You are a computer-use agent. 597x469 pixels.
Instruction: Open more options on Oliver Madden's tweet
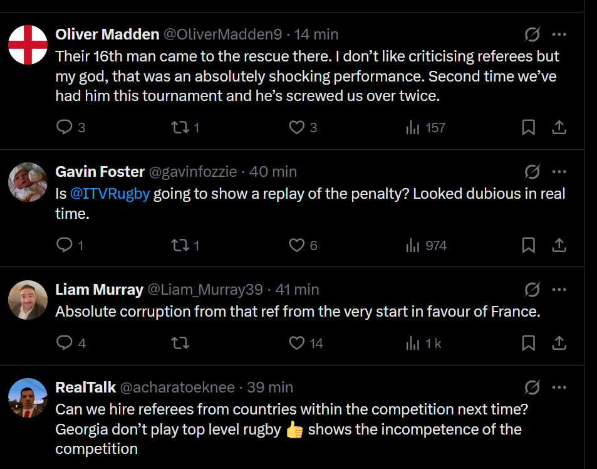click(x=559, y=34)
